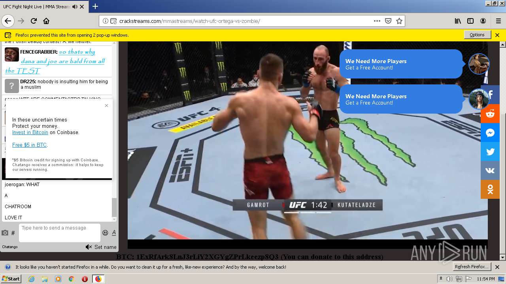Click first We Need More Players ad

tap(401, 64)
